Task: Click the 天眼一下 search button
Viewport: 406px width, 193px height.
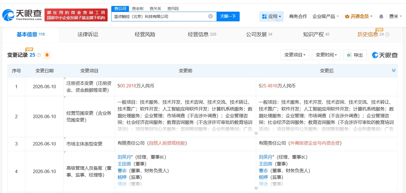Action: tap(228, 16)
